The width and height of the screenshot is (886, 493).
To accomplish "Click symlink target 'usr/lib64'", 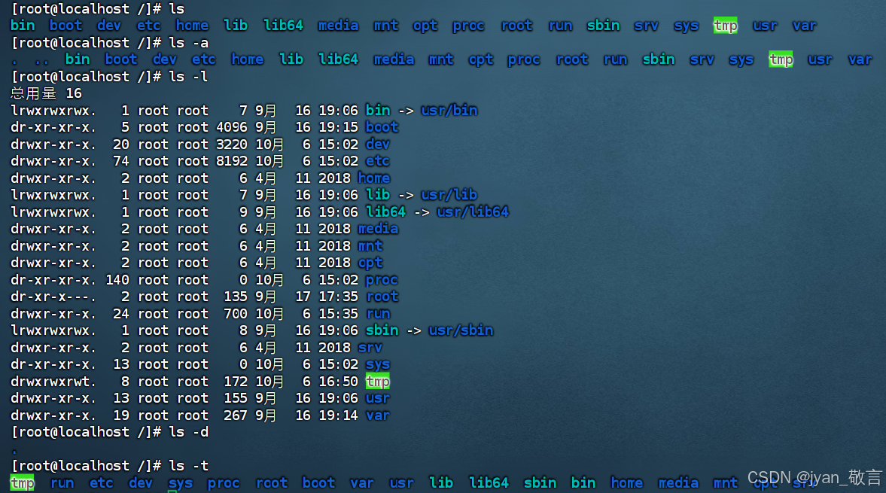I will click(x=473, y=212).
